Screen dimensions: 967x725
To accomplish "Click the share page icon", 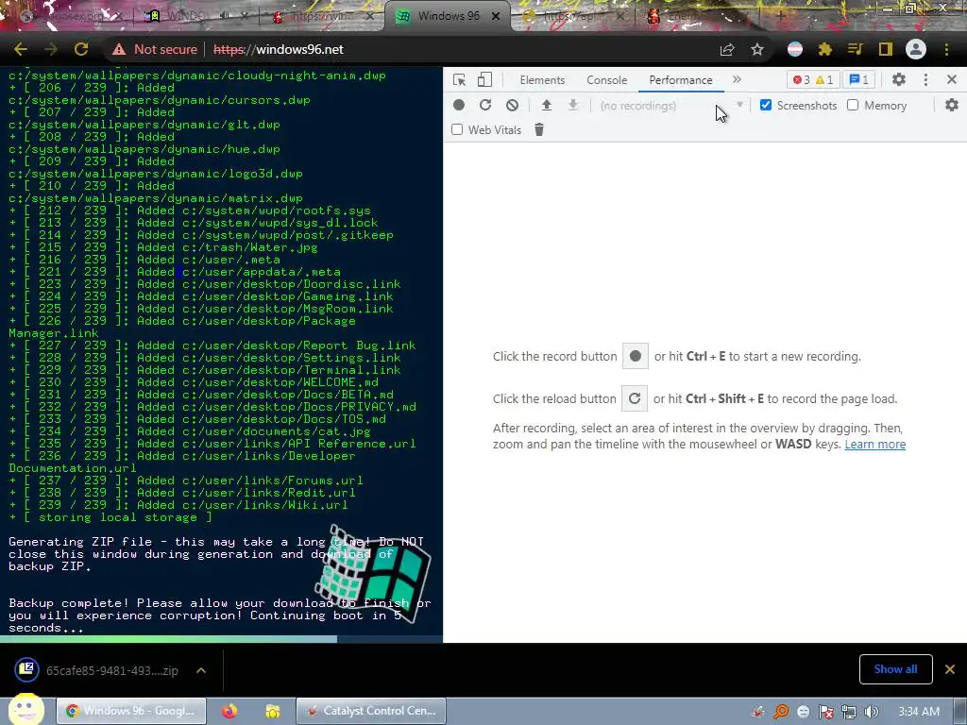I will (x=727, y=49).
